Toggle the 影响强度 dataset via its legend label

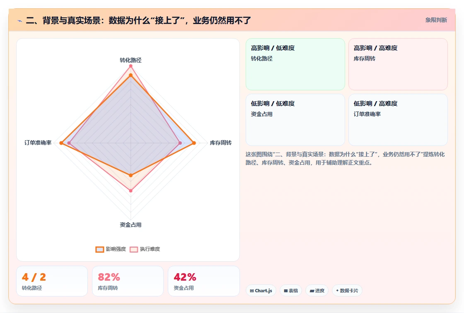pos(116,249)
